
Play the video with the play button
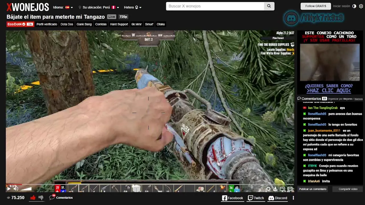pyautogui.click(x=9, y=188)
